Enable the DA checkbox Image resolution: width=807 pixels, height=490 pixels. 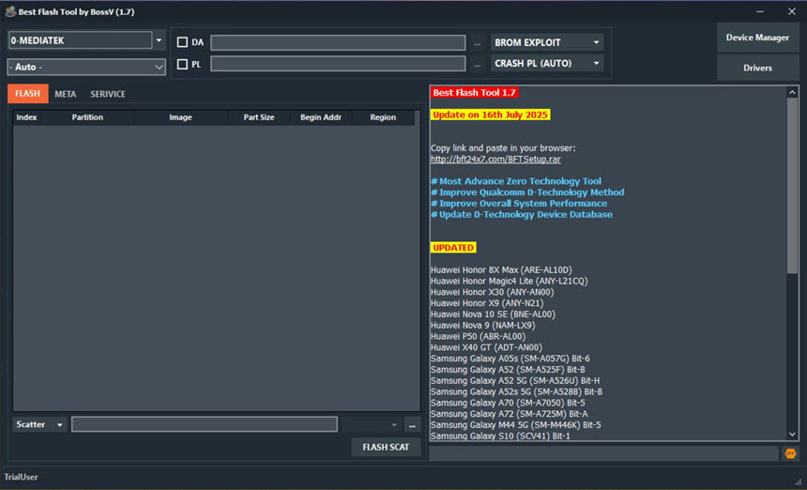(182, 42)
